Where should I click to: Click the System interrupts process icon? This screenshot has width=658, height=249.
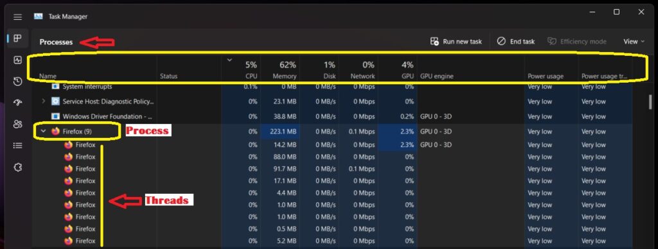(x=55, y=87)
